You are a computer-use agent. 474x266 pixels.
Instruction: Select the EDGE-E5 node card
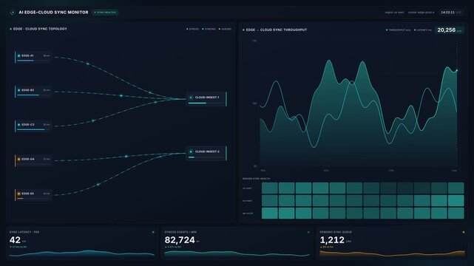tap(33, 195)
